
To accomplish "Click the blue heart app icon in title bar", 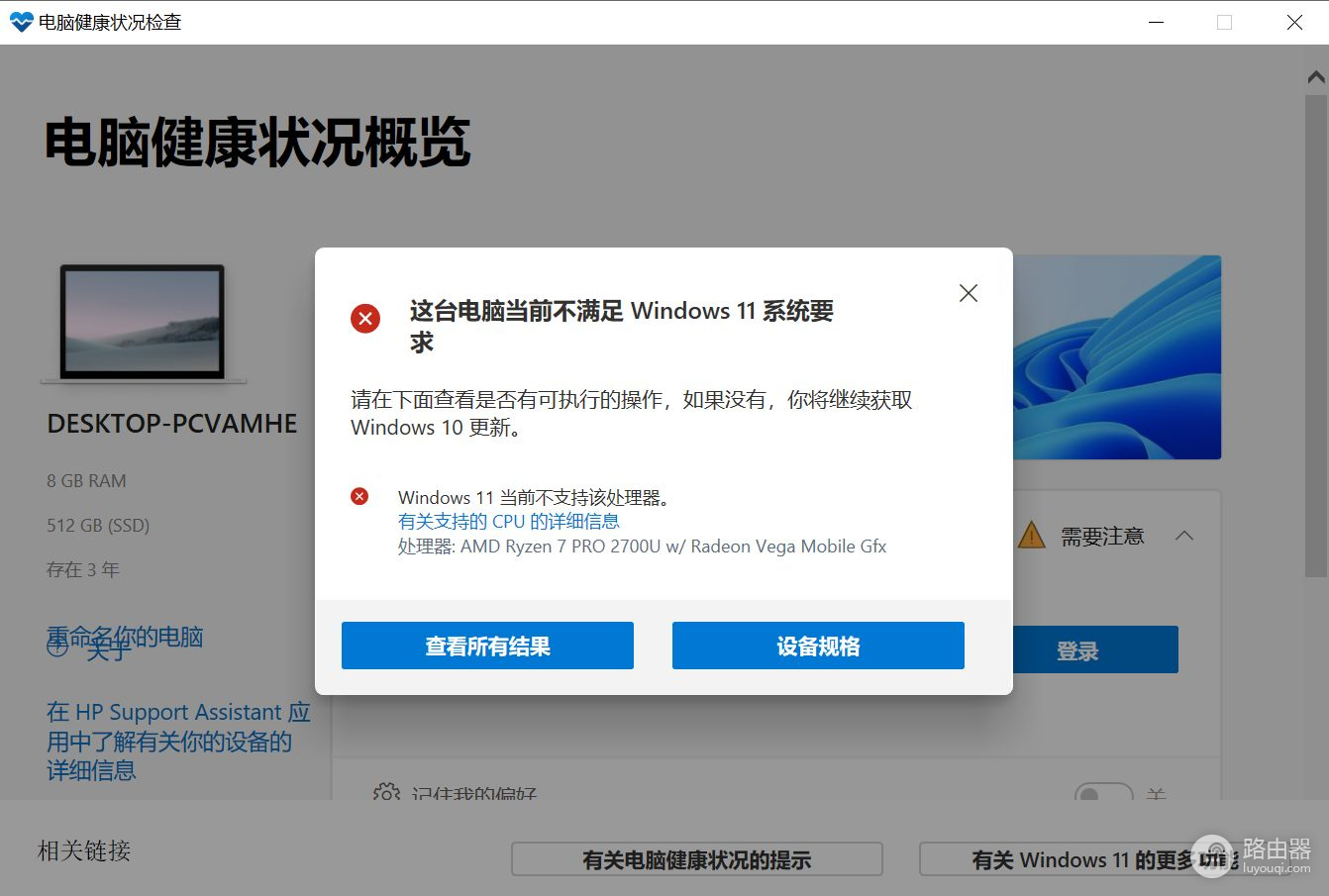I will [x=21, y=22].
